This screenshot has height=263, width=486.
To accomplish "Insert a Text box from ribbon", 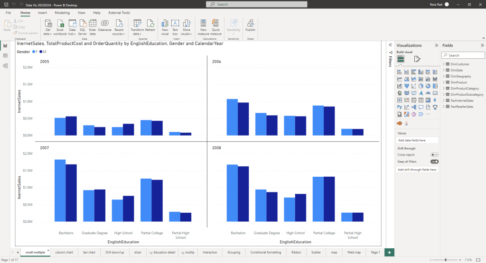I will click(x=175, y=26).
